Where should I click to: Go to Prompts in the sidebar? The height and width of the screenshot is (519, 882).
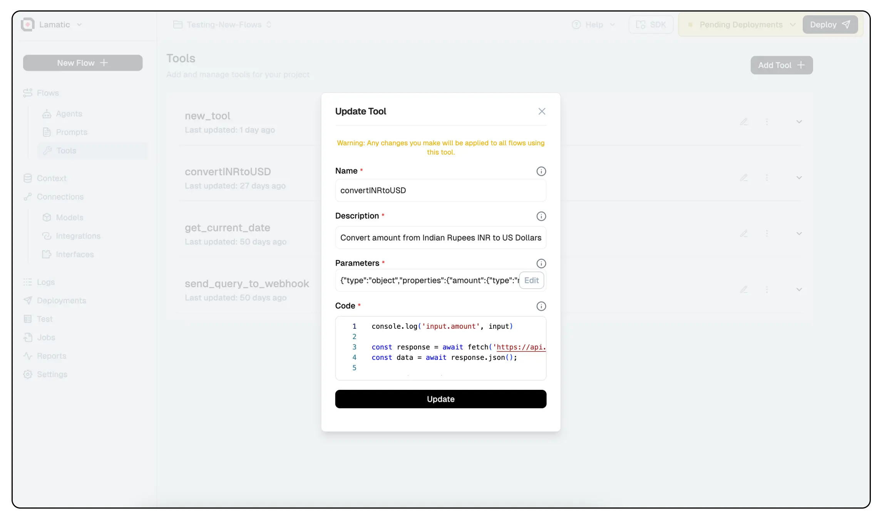71,132
